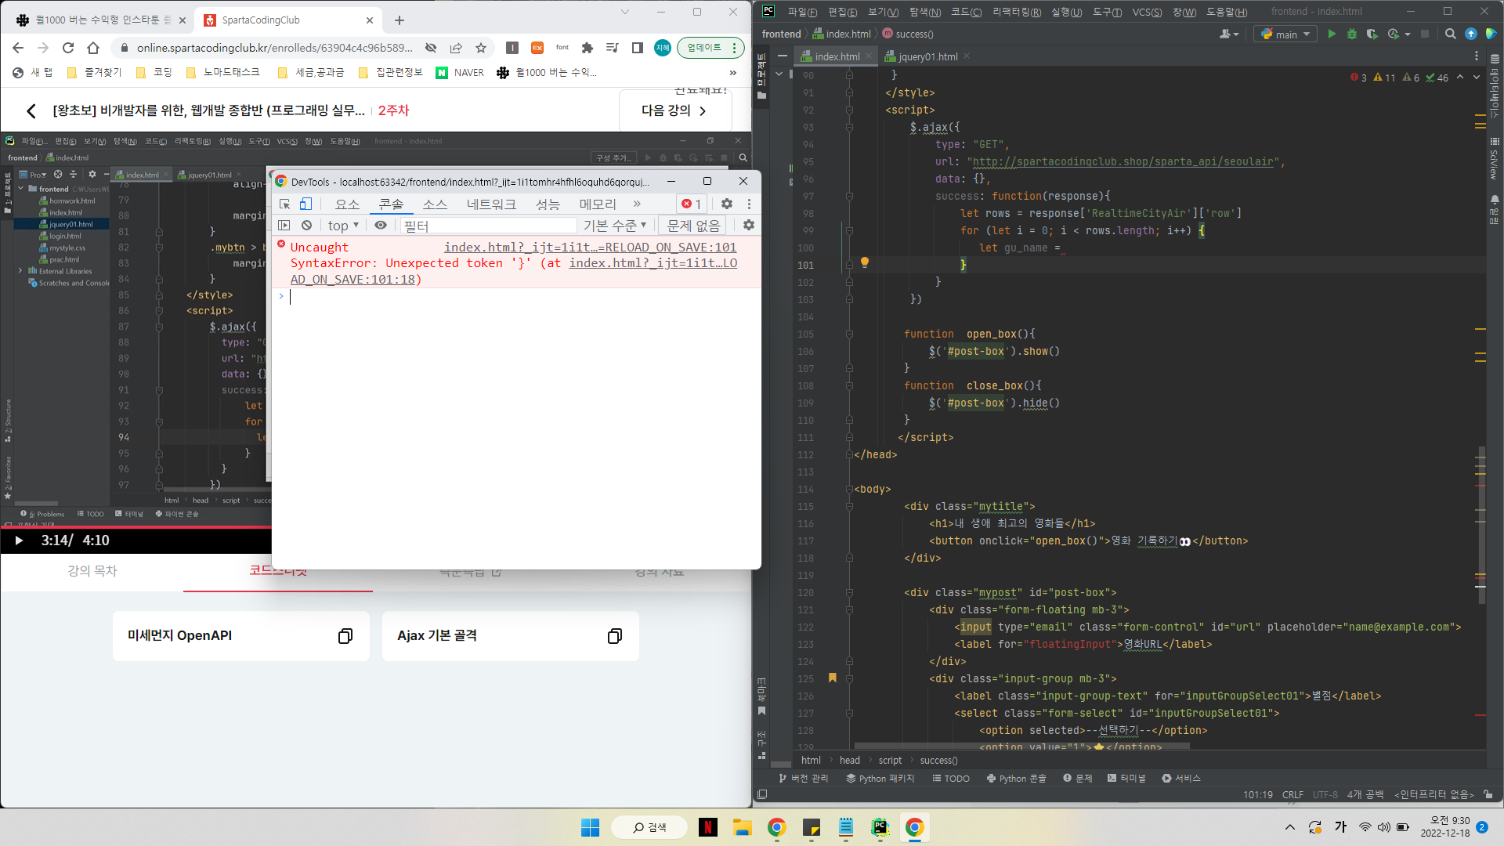Open Chrome media control icon
Image resolution: width=1504 pixels, height=846 pixels.
(613, 48)
